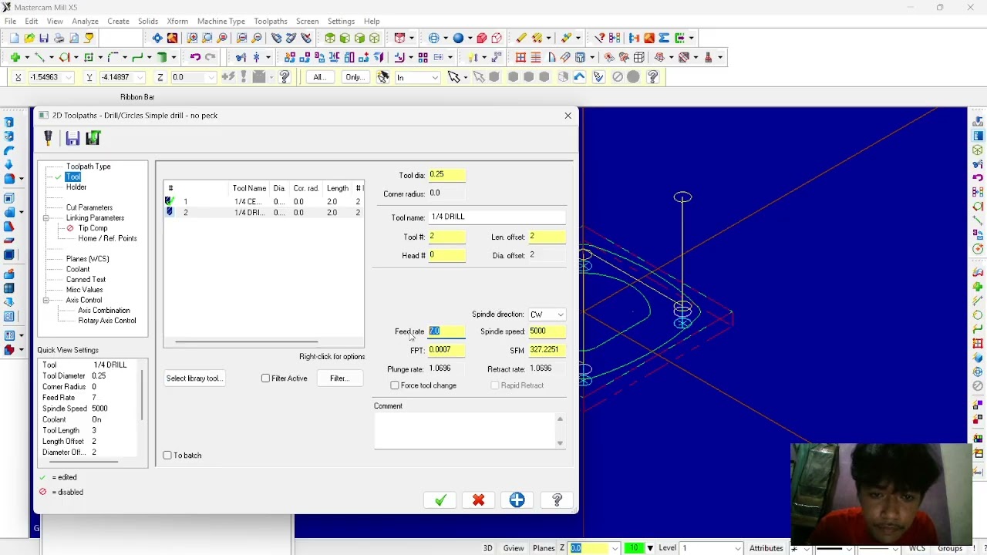The width and height of the screenshot is (987, 555).
Task: Click the Spindle speed input field
Action: (x=547, y=331)
